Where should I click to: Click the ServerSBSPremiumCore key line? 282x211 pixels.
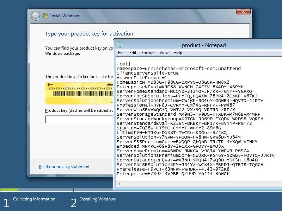click(187, 142)
